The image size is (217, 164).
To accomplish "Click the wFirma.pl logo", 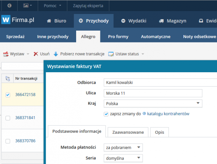I will (18, 20).
